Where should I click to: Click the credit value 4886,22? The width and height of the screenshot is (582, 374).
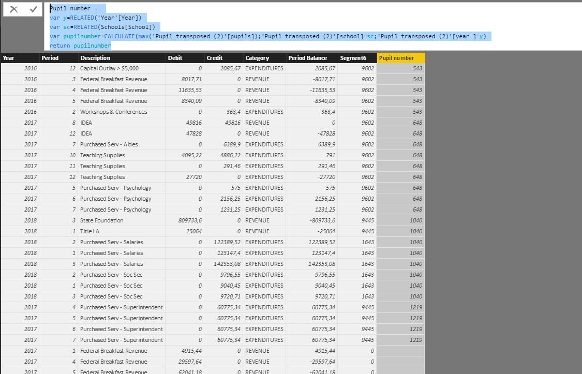tap(231, 155)
